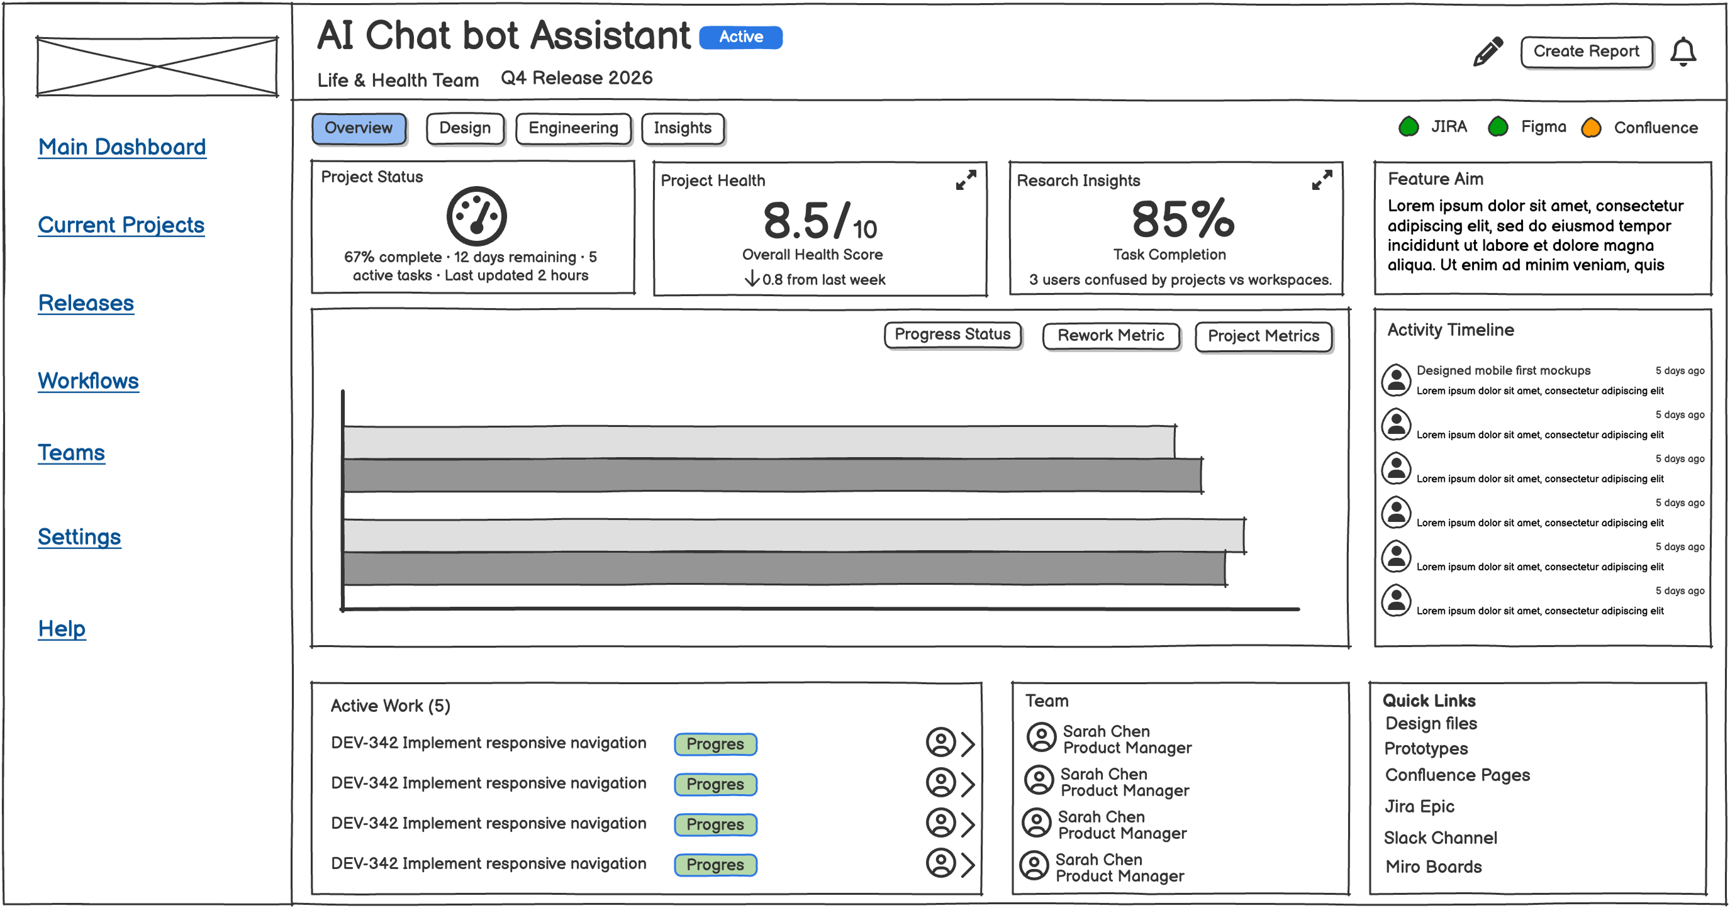1730x908 pixels.
Task: Click the JIRA green status indicator
Action: pyautogui.click(x=1408, y=127)
